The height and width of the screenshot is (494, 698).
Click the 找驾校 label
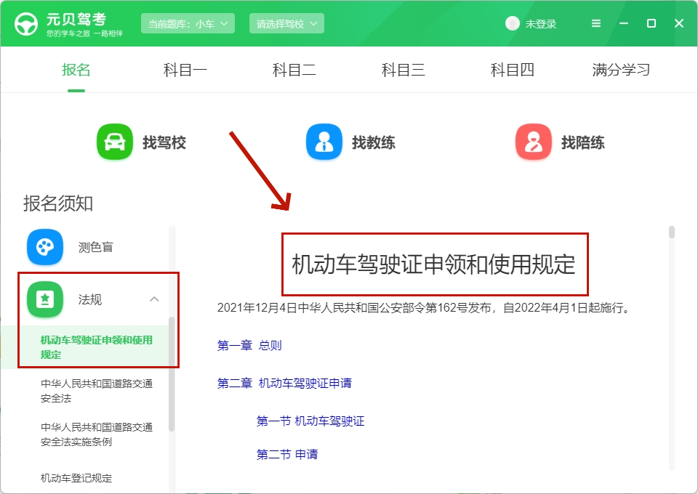coord(164,142)
